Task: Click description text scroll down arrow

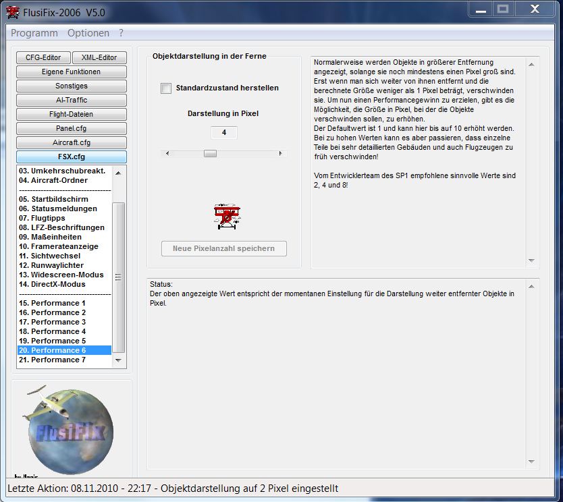Action: pyautogui.click(x=532, y=260)
